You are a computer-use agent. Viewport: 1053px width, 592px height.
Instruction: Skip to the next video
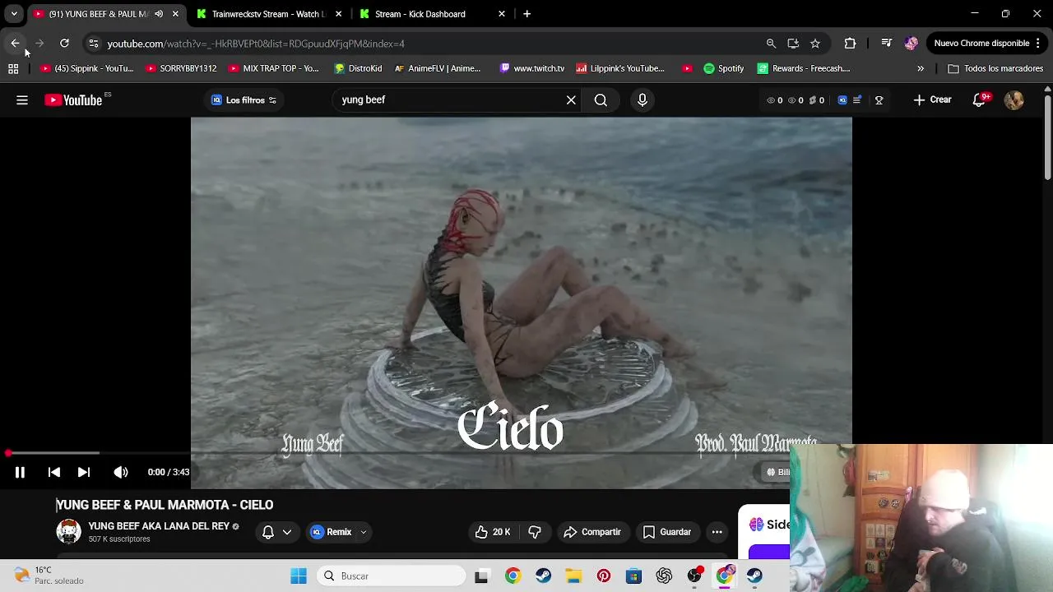tap(84, 472)
